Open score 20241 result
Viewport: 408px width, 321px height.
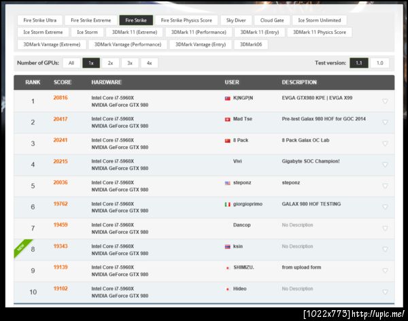pos(61,140)
